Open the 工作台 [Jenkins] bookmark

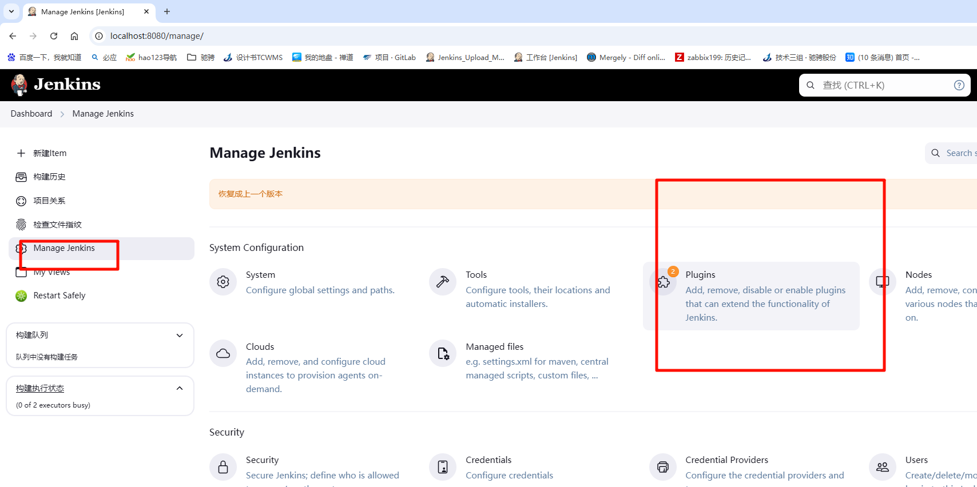(x=546, y=57)
